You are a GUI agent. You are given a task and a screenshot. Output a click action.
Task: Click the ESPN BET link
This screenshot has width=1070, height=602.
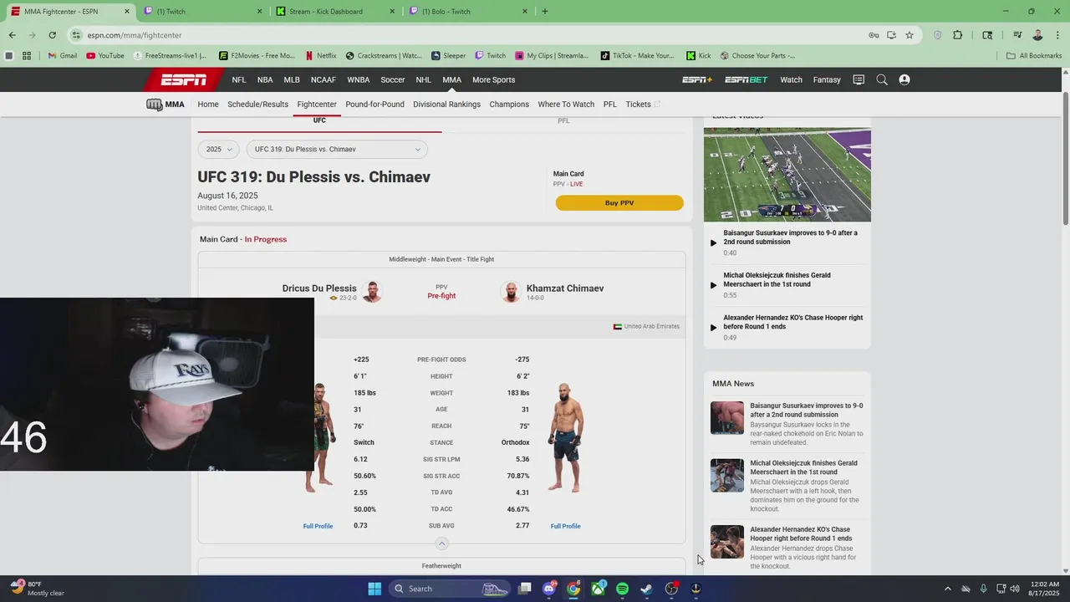tap(746, 79)
